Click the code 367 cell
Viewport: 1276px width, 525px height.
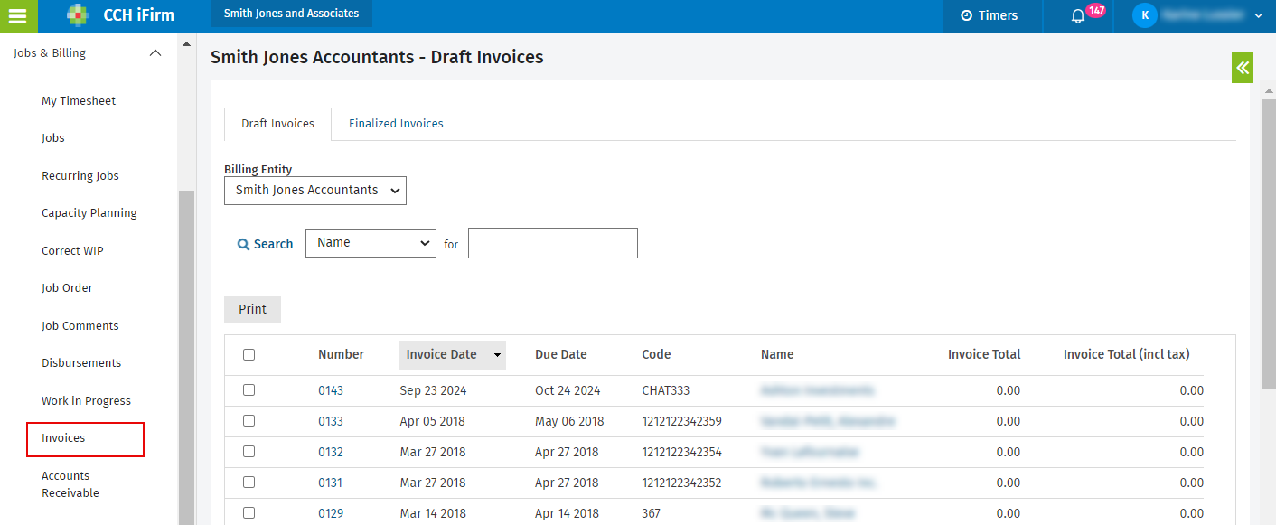point(652,514)
